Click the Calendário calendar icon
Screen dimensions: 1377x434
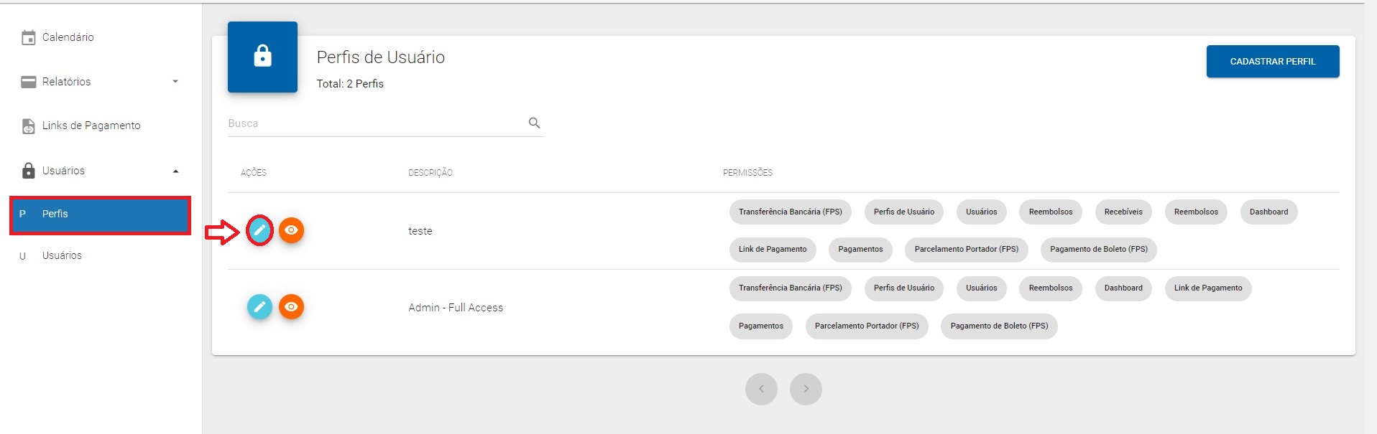click(x=28, y=37)
